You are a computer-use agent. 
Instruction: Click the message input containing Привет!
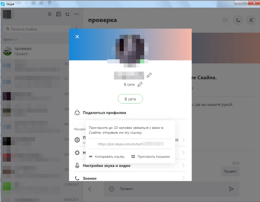point(171,189)
